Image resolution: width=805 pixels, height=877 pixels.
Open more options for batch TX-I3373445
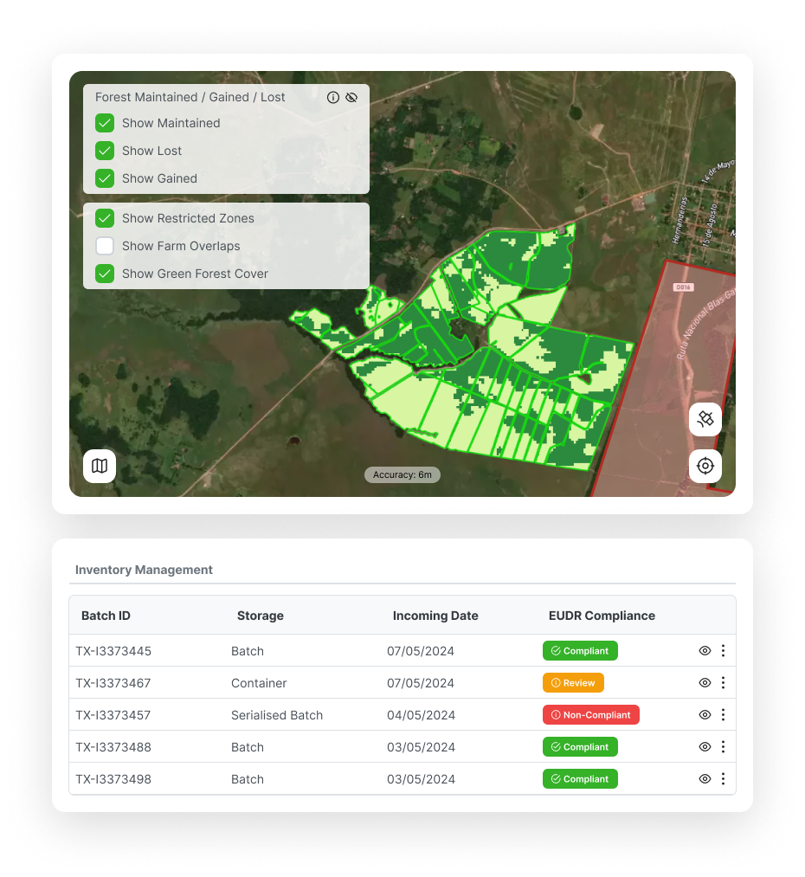[723, 651]
